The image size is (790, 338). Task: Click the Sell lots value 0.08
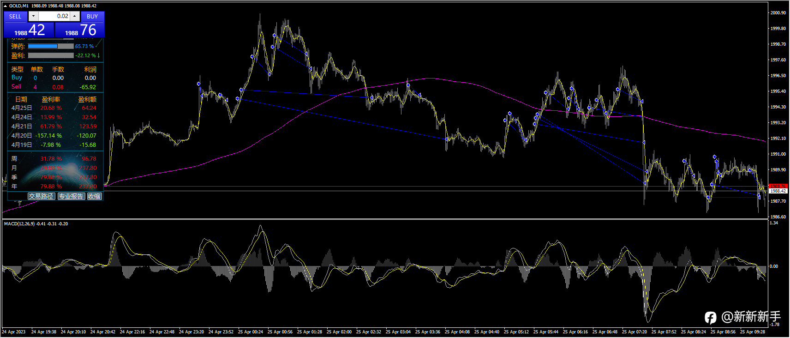[58, 87]
